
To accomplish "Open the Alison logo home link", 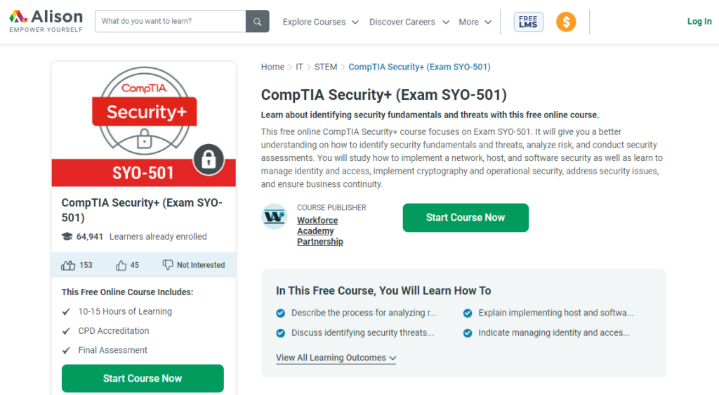I will (x=46, y=21).
